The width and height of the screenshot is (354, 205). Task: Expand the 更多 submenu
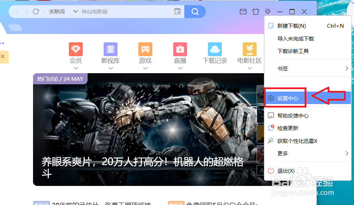point(283,153)
